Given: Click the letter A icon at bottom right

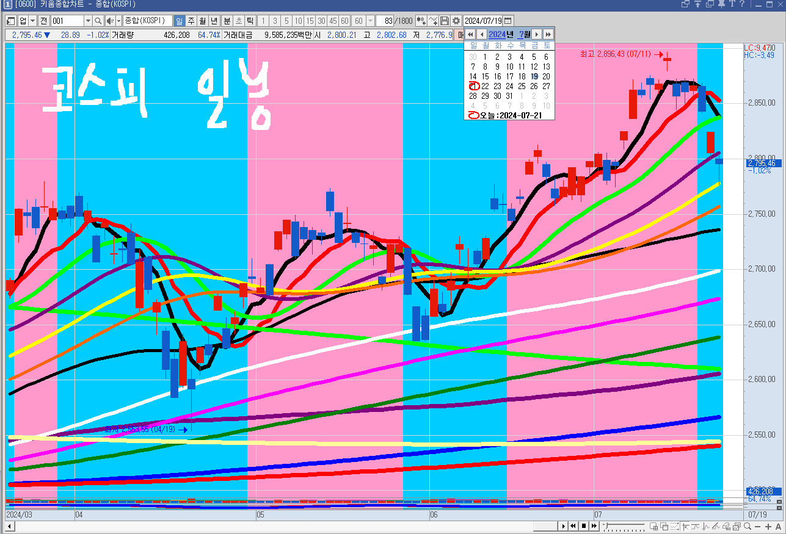Looking at the screenshot, I should click(778, 526).
